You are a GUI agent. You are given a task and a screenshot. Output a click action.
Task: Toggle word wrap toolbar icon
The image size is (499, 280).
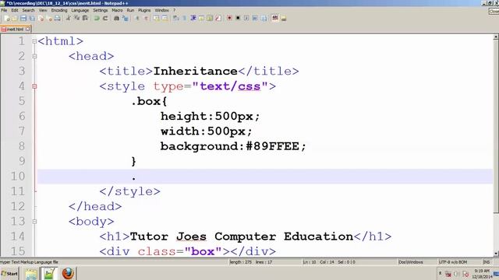click(x=175, y=18)
